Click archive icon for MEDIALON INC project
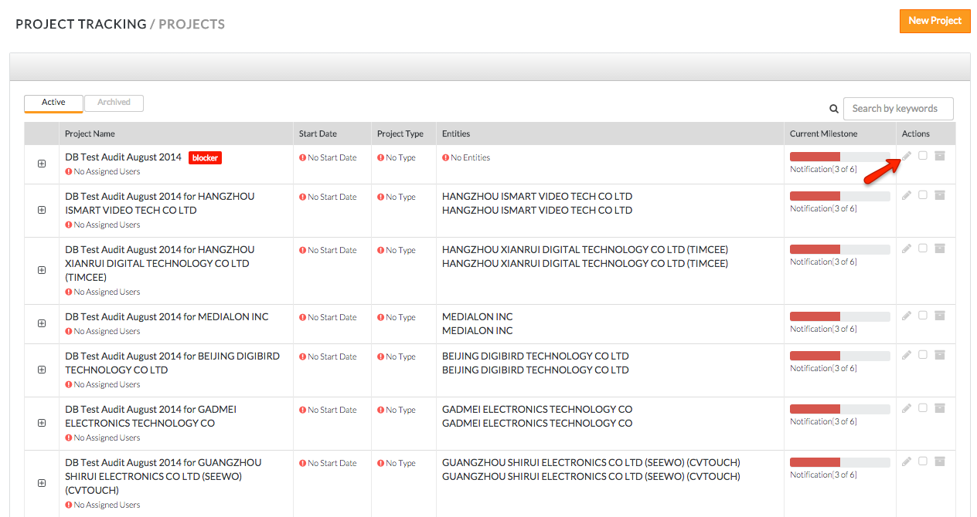 (x=940, y=316)
